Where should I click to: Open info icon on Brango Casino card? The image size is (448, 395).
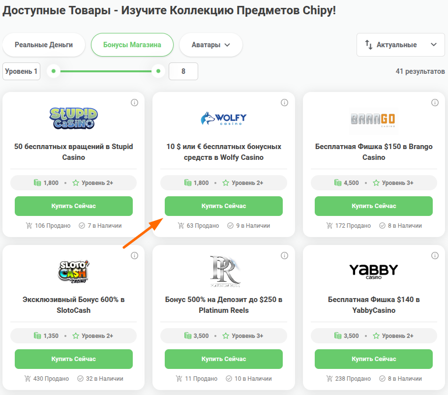[435, 103]
